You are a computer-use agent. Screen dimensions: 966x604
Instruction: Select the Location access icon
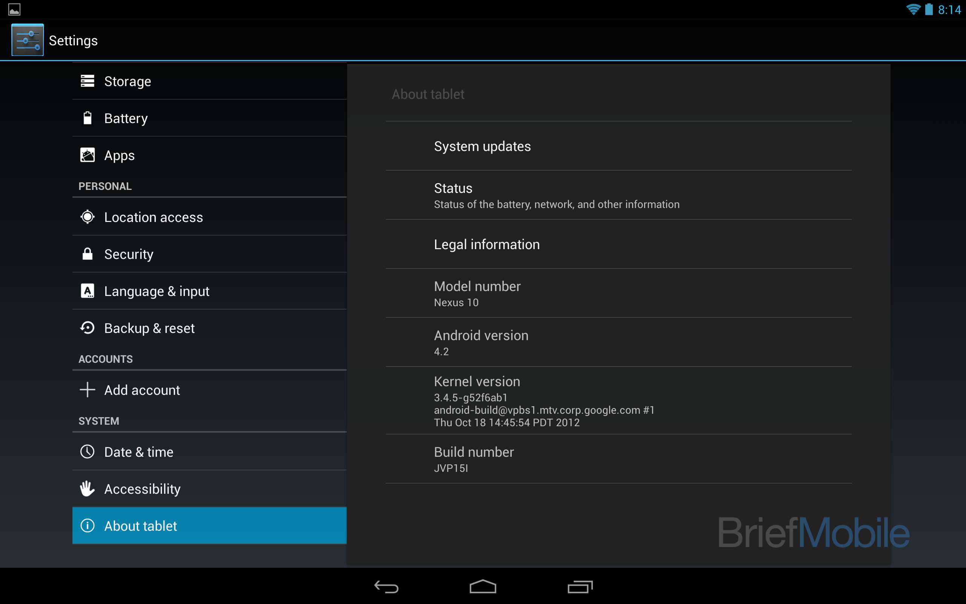tap(88, 217)
